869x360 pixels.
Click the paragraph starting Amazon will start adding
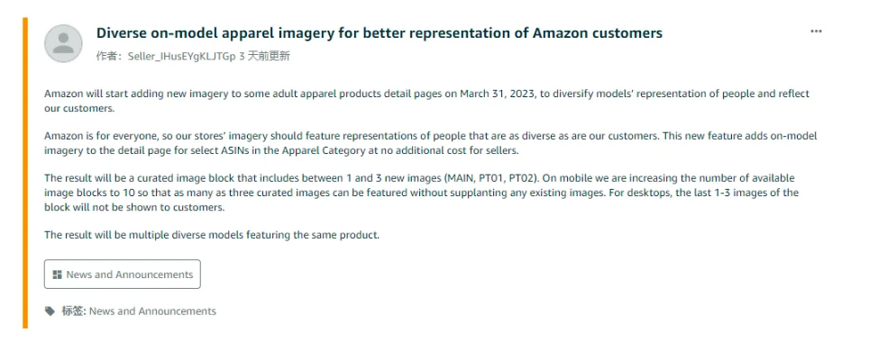(x=426, y=101)
